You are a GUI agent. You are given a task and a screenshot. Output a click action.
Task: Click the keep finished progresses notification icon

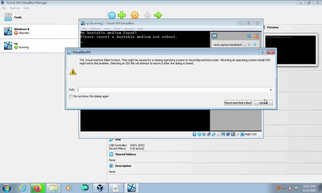(x=249, y=36)
